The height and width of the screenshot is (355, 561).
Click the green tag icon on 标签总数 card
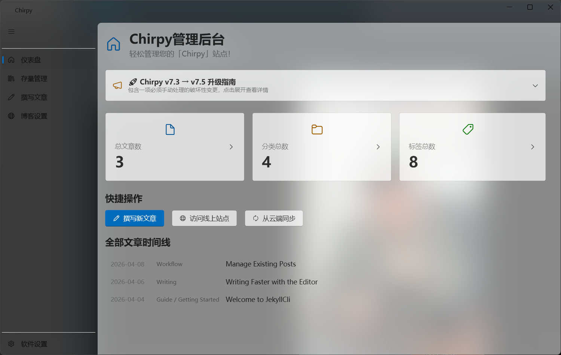468,129
